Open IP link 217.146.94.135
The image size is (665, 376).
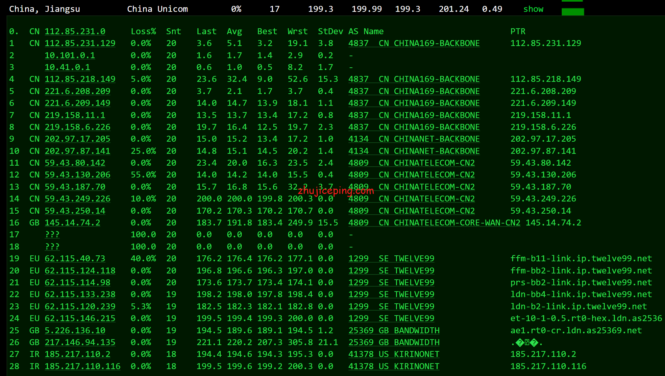[x=80, y=342]
